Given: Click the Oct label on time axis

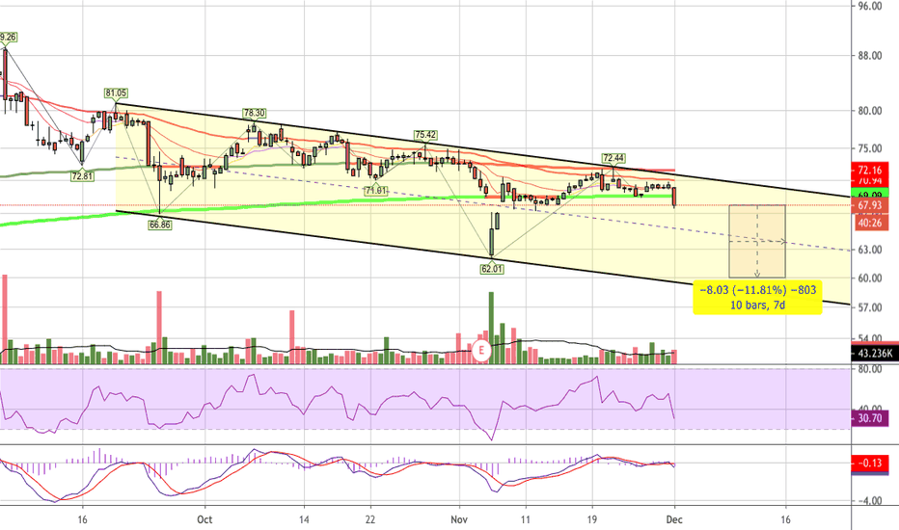Looking at the screenshot, I should pos(204,519).
